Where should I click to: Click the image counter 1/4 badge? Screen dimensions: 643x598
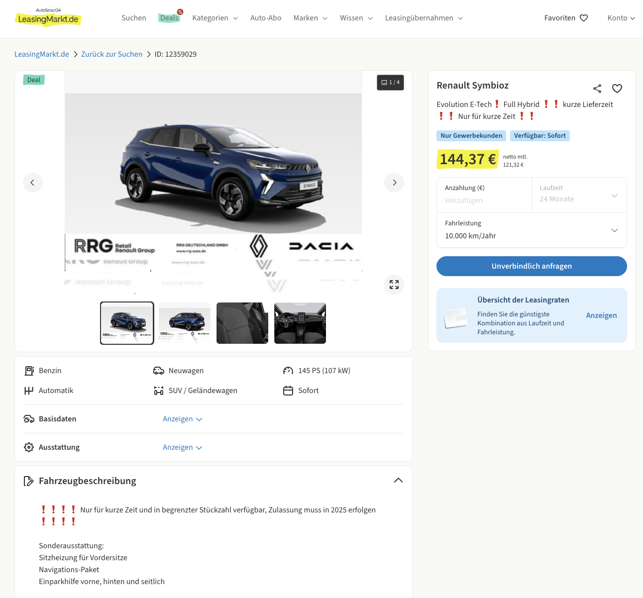pyautogui.click(x=390, y=83)
